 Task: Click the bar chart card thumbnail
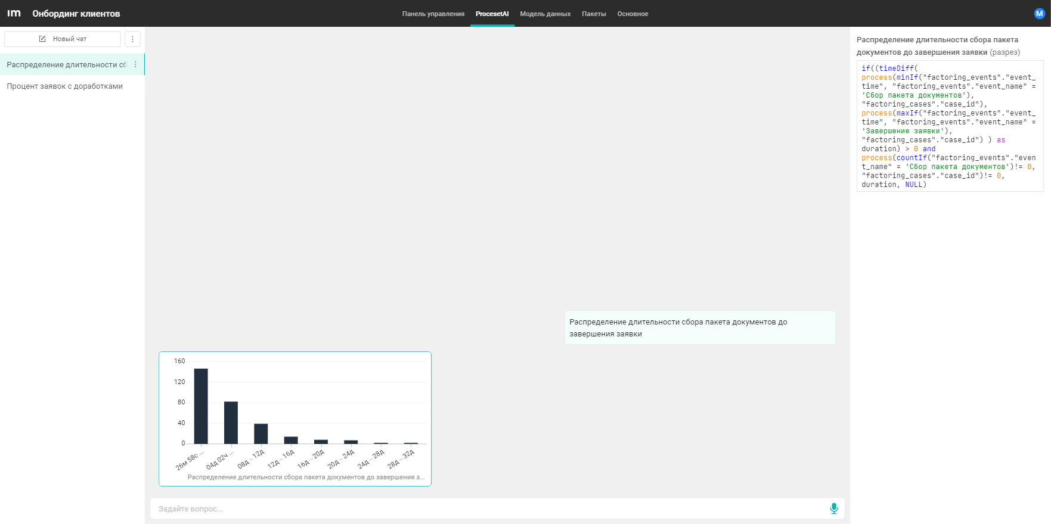pos(295,419)
